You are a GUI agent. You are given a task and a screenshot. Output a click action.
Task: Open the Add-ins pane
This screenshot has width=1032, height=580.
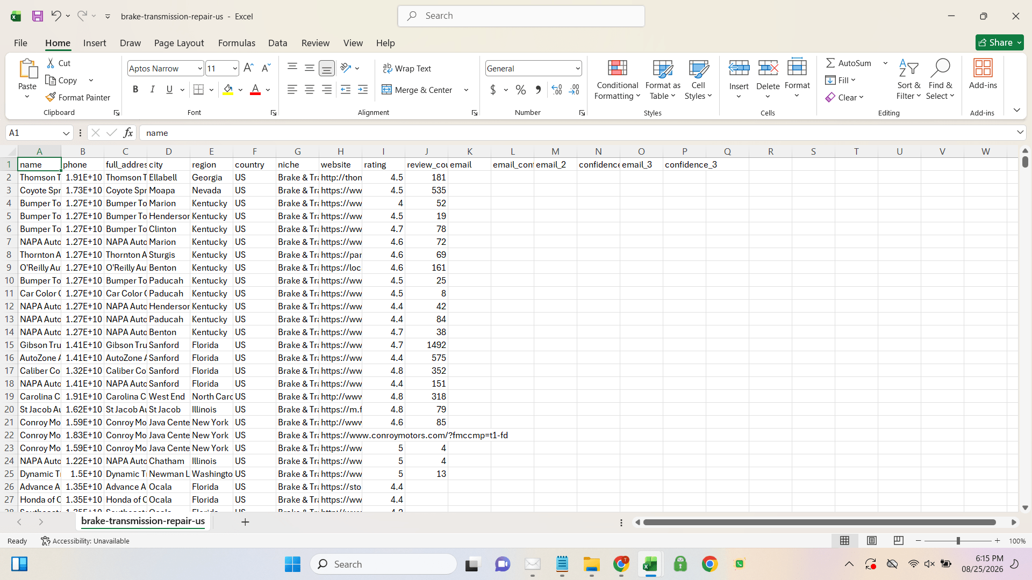983,74
